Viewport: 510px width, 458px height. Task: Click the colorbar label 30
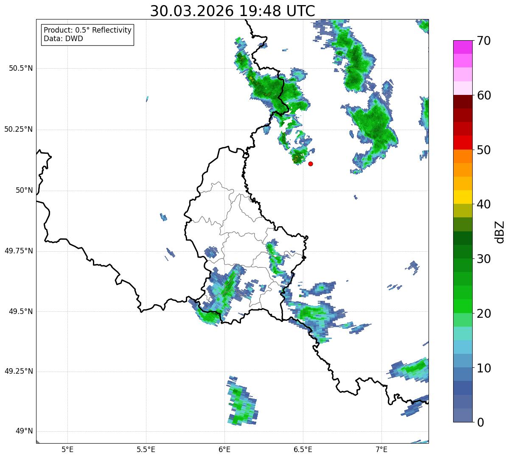(483, 259)
